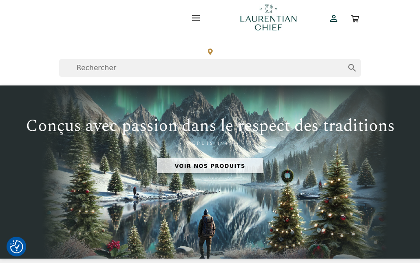
Task: Open the cookie consent preferences badge
Action: click(x=16, y=246)
